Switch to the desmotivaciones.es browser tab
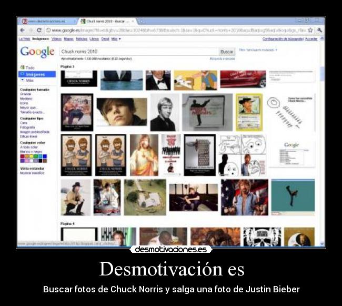 [x=47, y=21]
